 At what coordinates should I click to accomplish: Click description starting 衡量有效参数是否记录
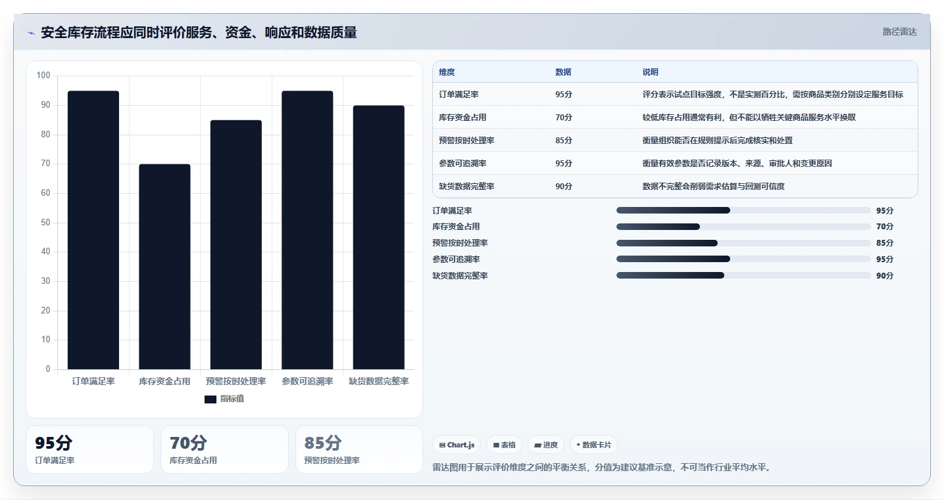737,164
